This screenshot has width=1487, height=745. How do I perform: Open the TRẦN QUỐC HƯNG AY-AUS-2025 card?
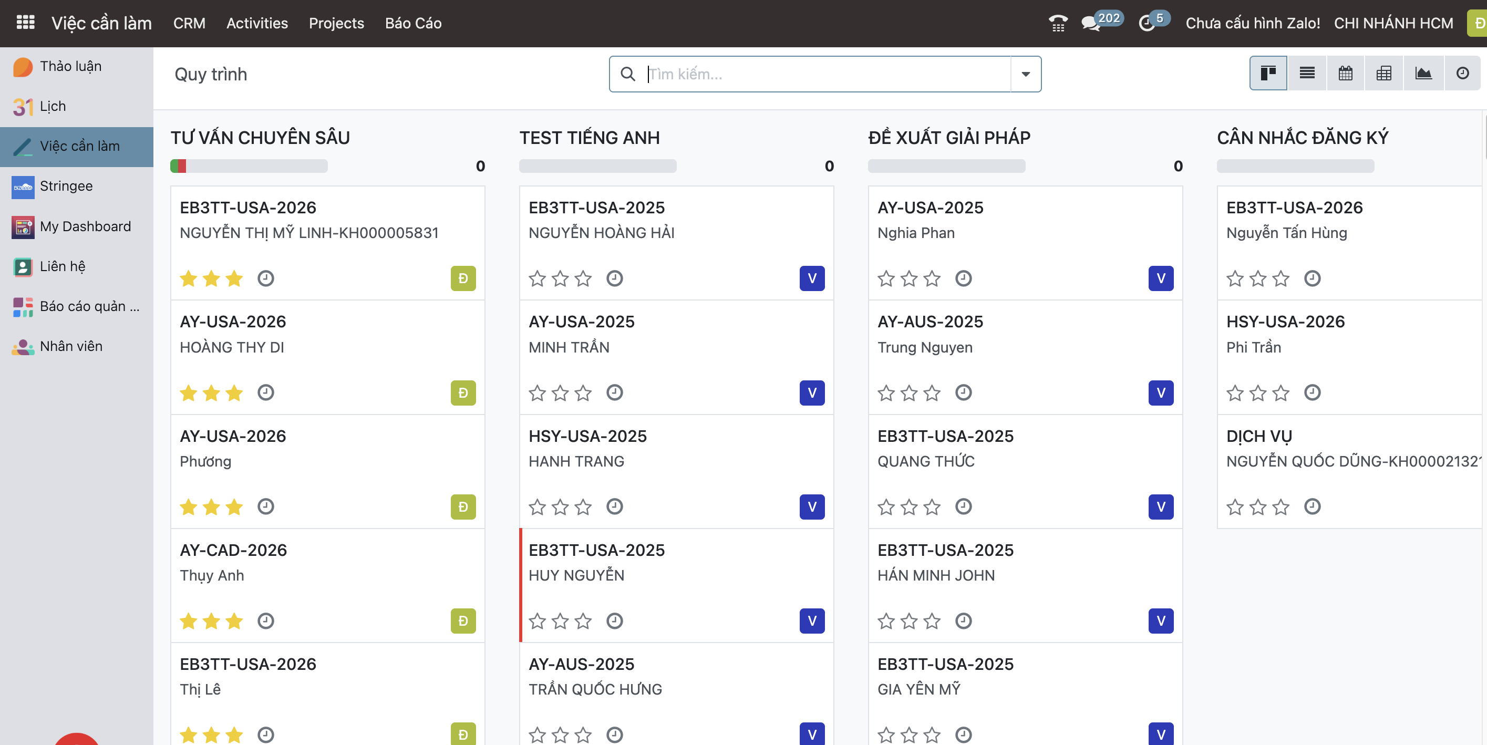(677, 694)
